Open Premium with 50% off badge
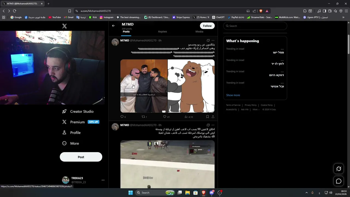The image size is (350, 197). tap(81, 122)
